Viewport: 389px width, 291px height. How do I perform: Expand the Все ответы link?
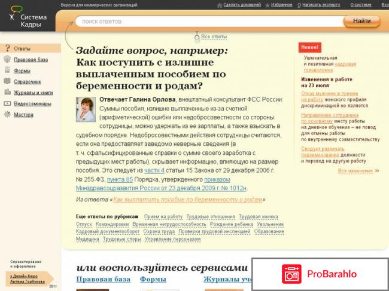(214, 36)
